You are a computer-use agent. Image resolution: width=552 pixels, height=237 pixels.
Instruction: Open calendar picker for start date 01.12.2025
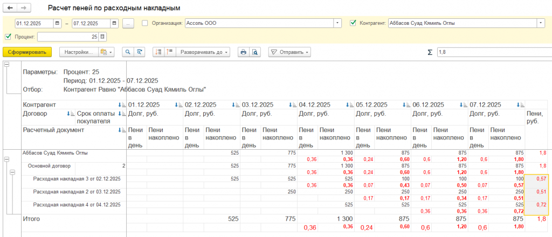pos(57,23)
